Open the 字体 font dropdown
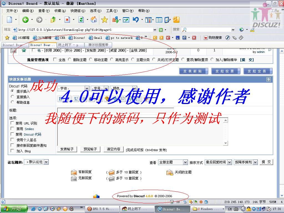Image resolution: width=284 pixels, height=213 pixels. (x=73, y=88)
